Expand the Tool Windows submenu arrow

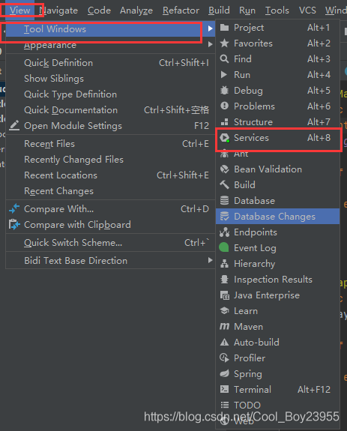coord(210,28)
